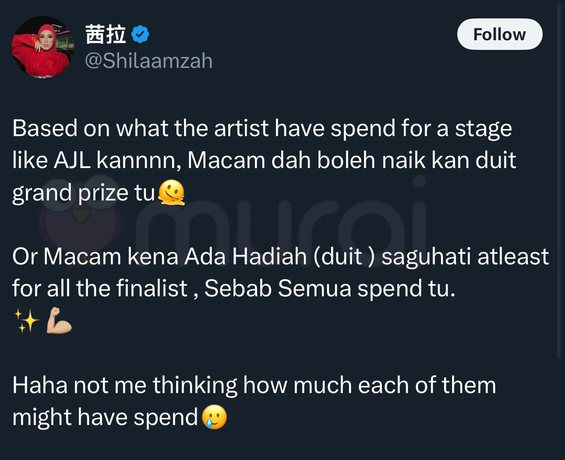
Task: Click the word "AJL" in the tweet
Action: [x=72, y=160]
